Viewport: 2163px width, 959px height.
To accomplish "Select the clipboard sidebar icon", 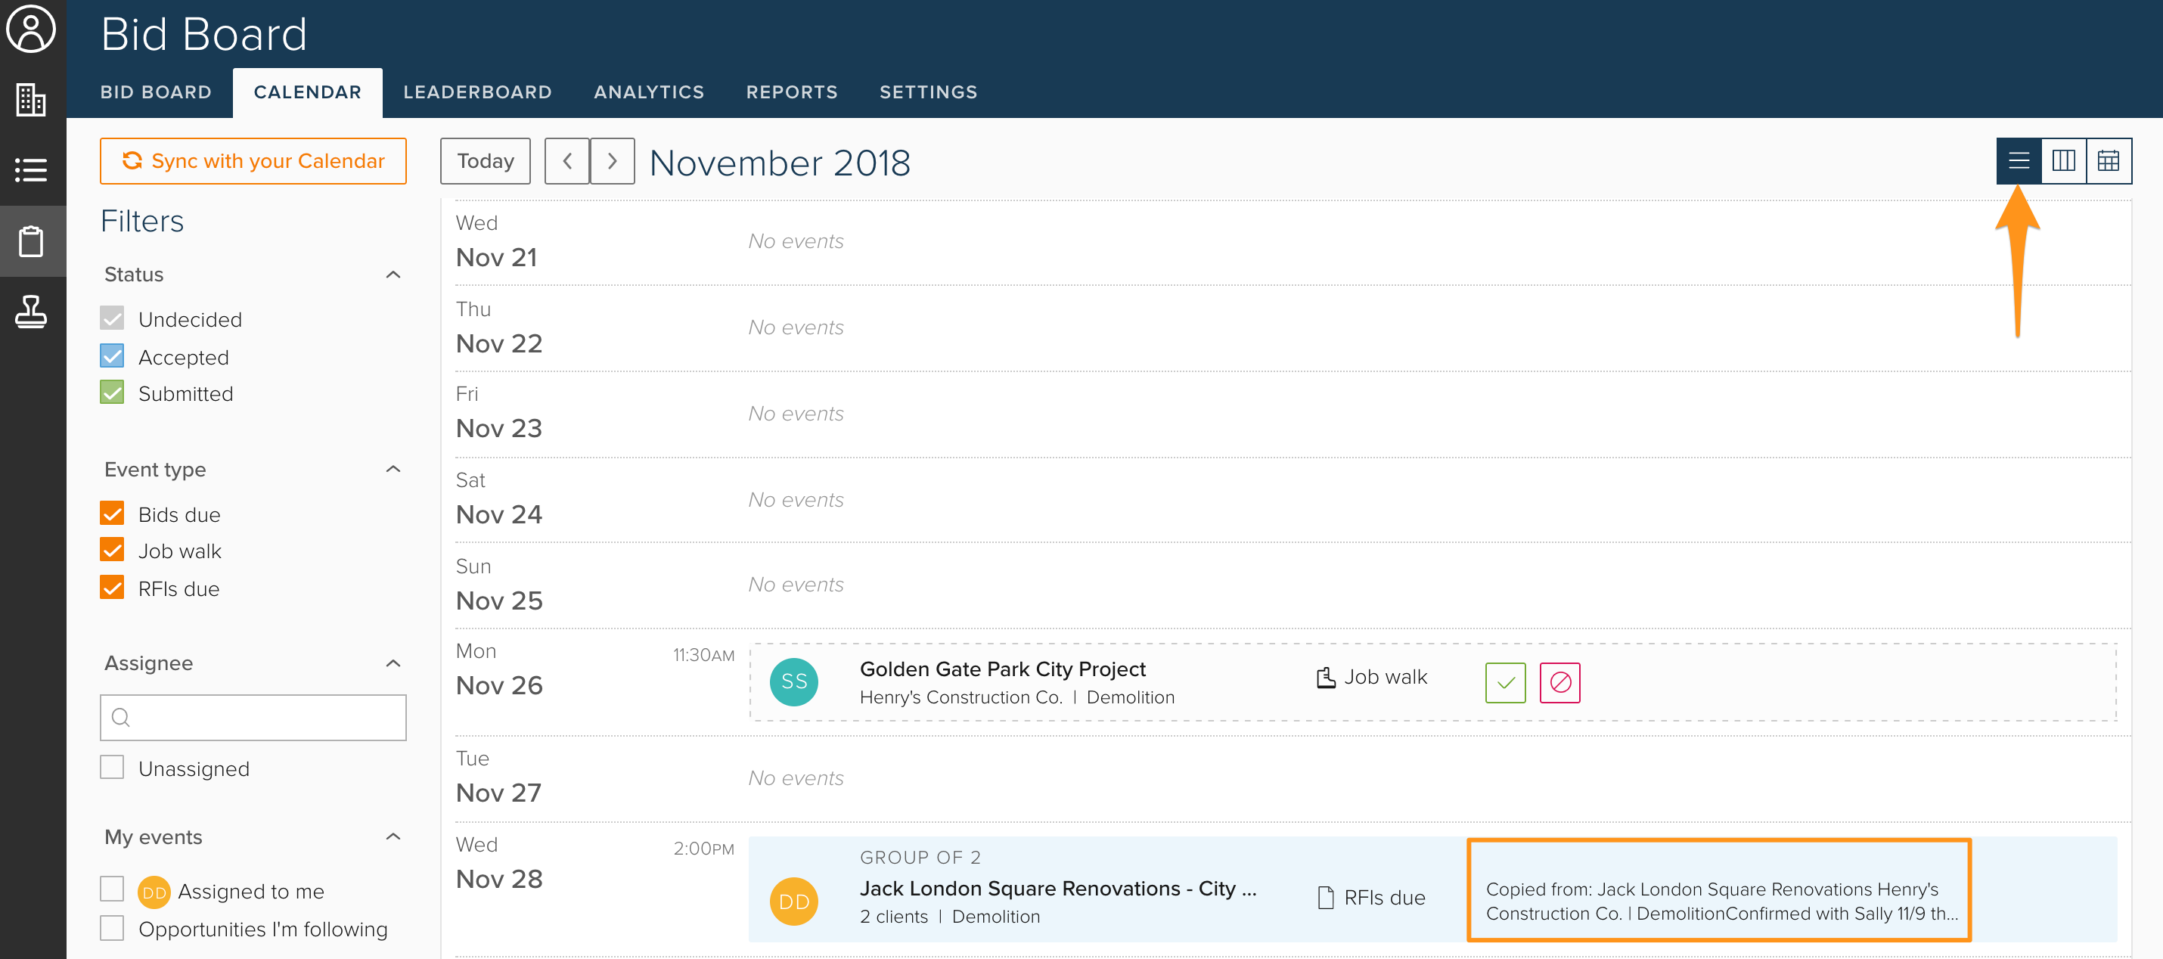I will click(31, 242).
